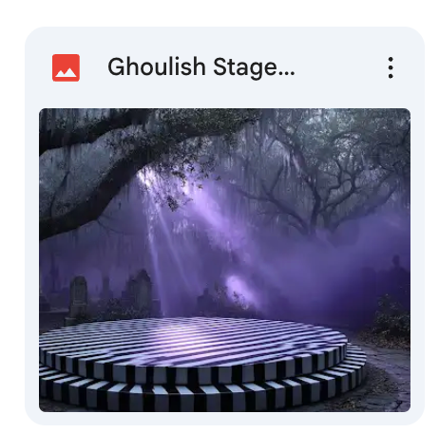
Task: Click the white mountain glyph in red icon
Action: (x=66, y=73)
